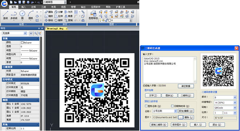Open the 无选择 selection dropdown

point(25,33)
